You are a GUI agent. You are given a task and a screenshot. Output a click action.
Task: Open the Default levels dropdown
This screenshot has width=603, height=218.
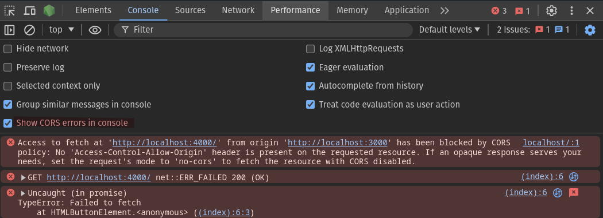click(x=450, y=30)
